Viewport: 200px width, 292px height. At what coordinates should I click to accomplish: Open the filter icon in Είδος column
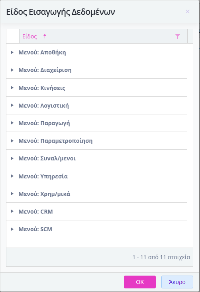click(x=178, y=36)
